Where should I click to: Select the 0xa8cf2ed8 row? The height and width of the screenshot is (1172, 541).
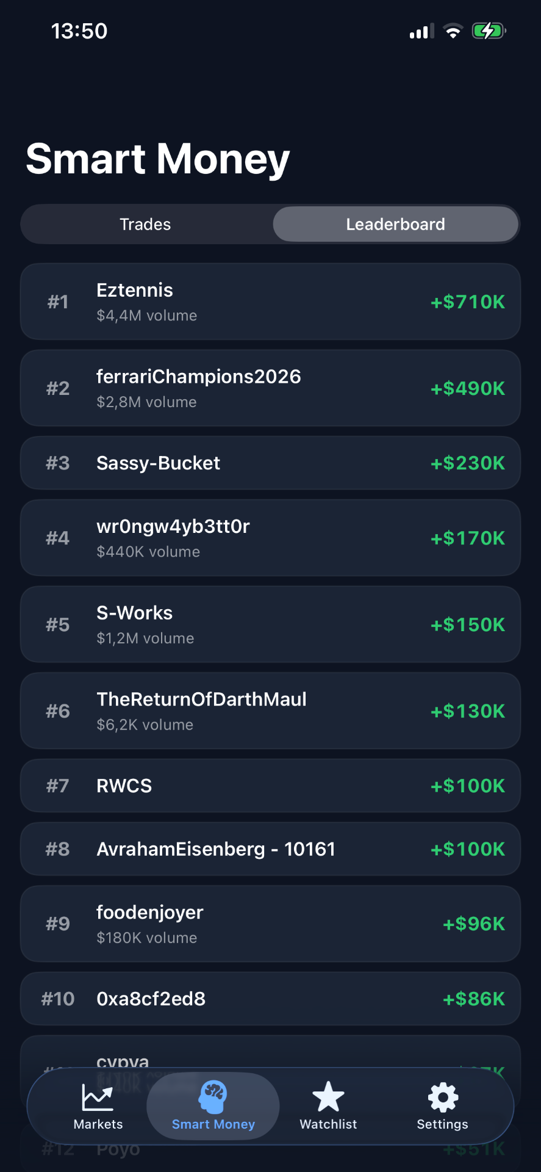[x=270, y=999]
